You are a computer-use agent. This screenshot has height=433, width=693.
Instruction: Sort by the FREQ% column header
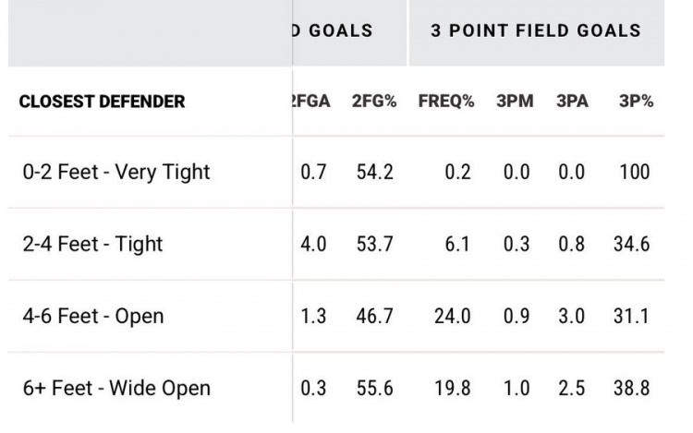[x=446, y=102]
